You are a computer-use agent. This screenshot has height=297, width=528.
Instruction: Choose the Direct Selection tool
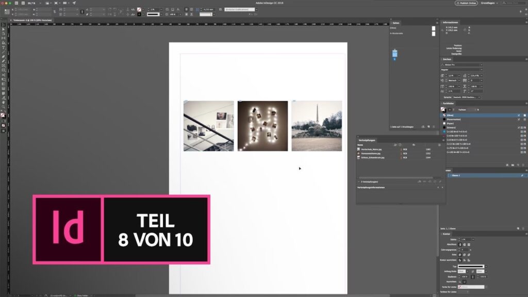4,29
